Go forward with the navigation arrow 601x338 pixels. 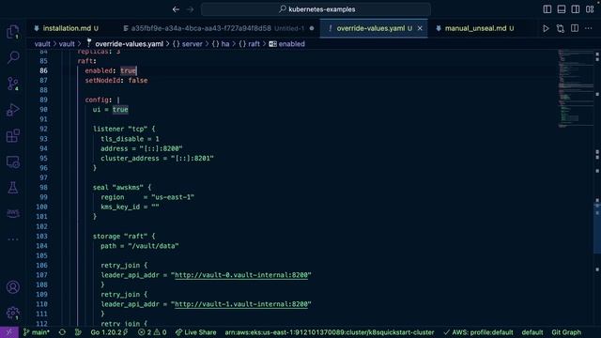tap(190, 9)
